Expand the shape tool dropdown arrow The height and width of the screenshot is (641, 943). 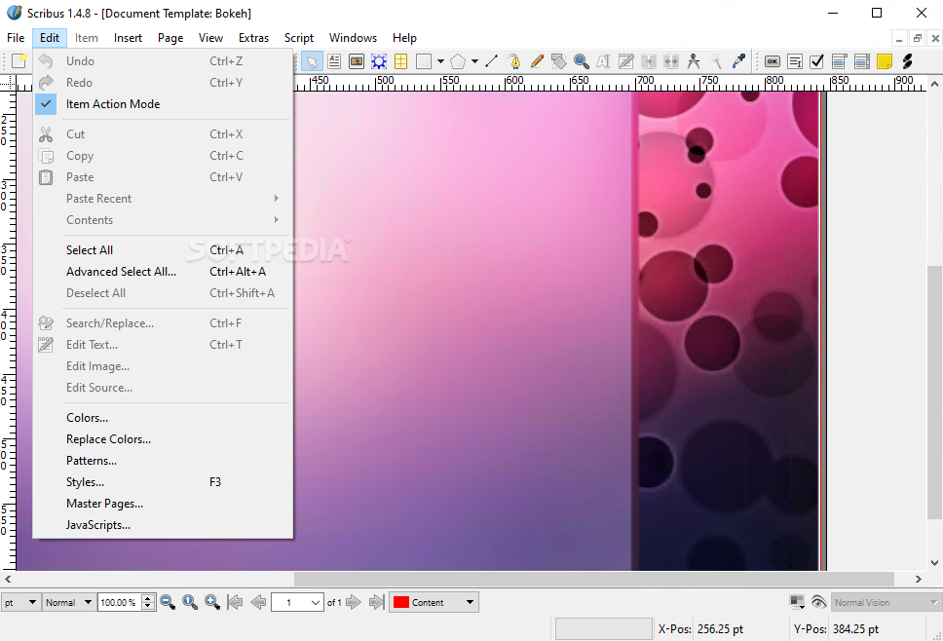point(441,61)
